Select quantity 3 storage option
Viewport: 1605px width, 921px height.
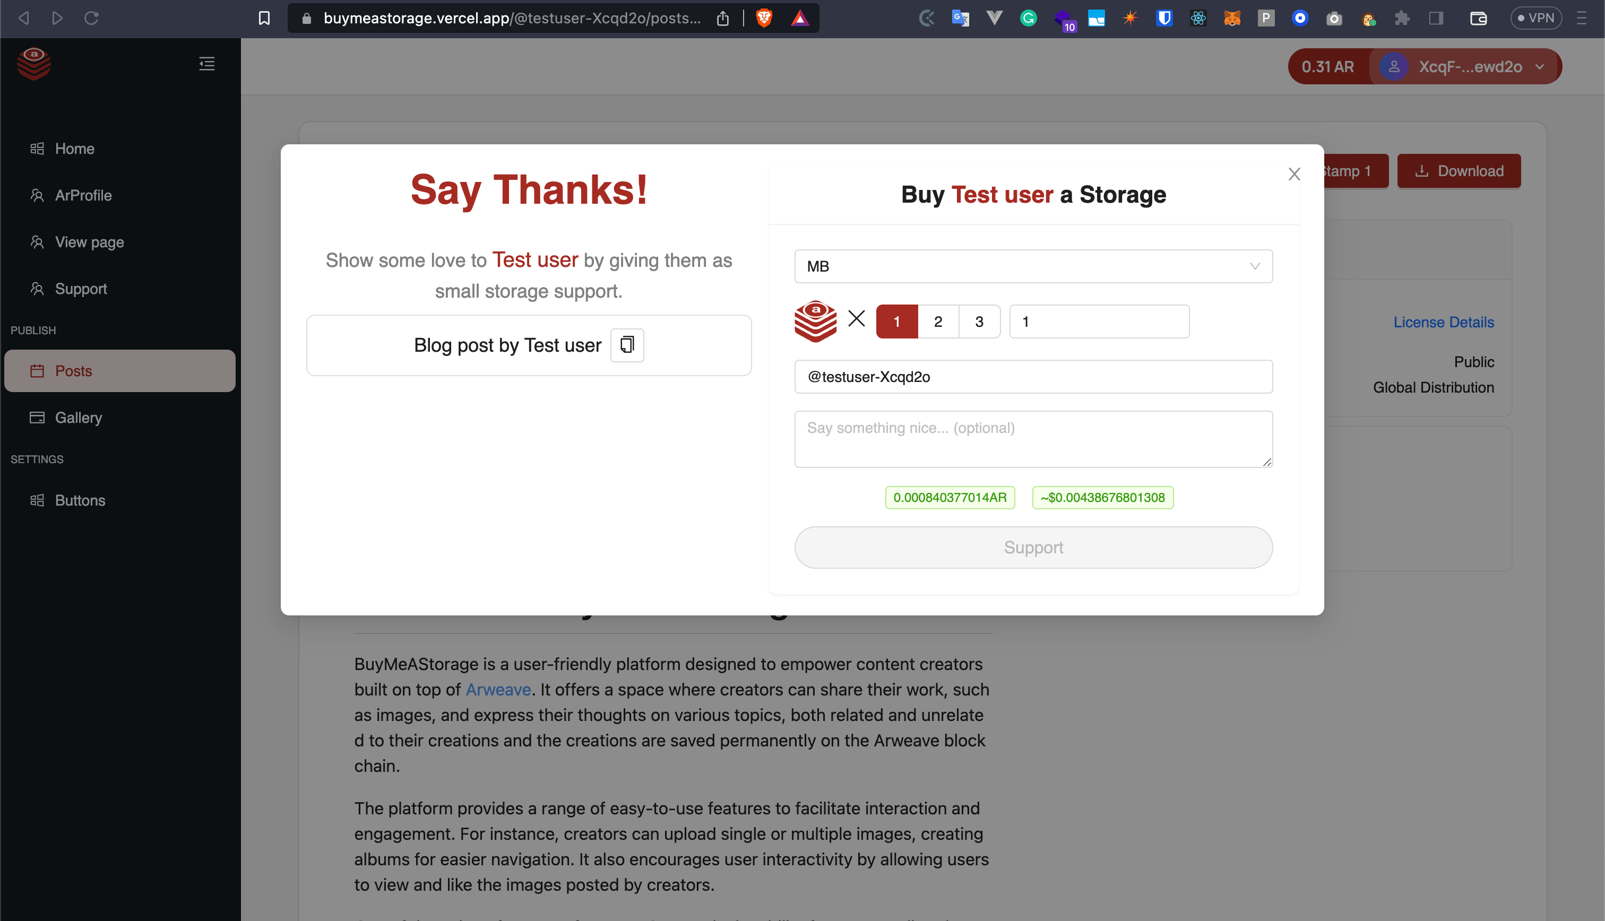[x=979, y=322]
